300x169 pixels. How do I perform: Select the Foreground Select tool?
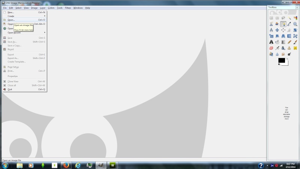point(277,24)
